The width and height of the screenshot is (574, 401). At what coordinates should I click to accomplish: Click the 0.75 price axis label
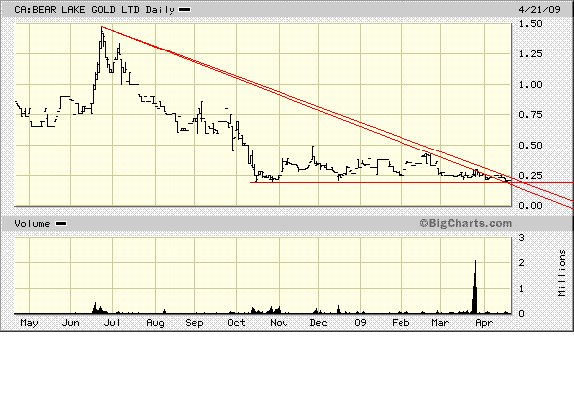[530, 115]
